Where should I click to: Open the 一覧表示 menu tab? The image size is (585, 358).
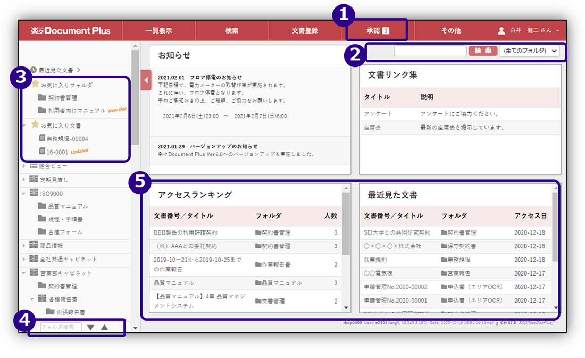(159, 31)
